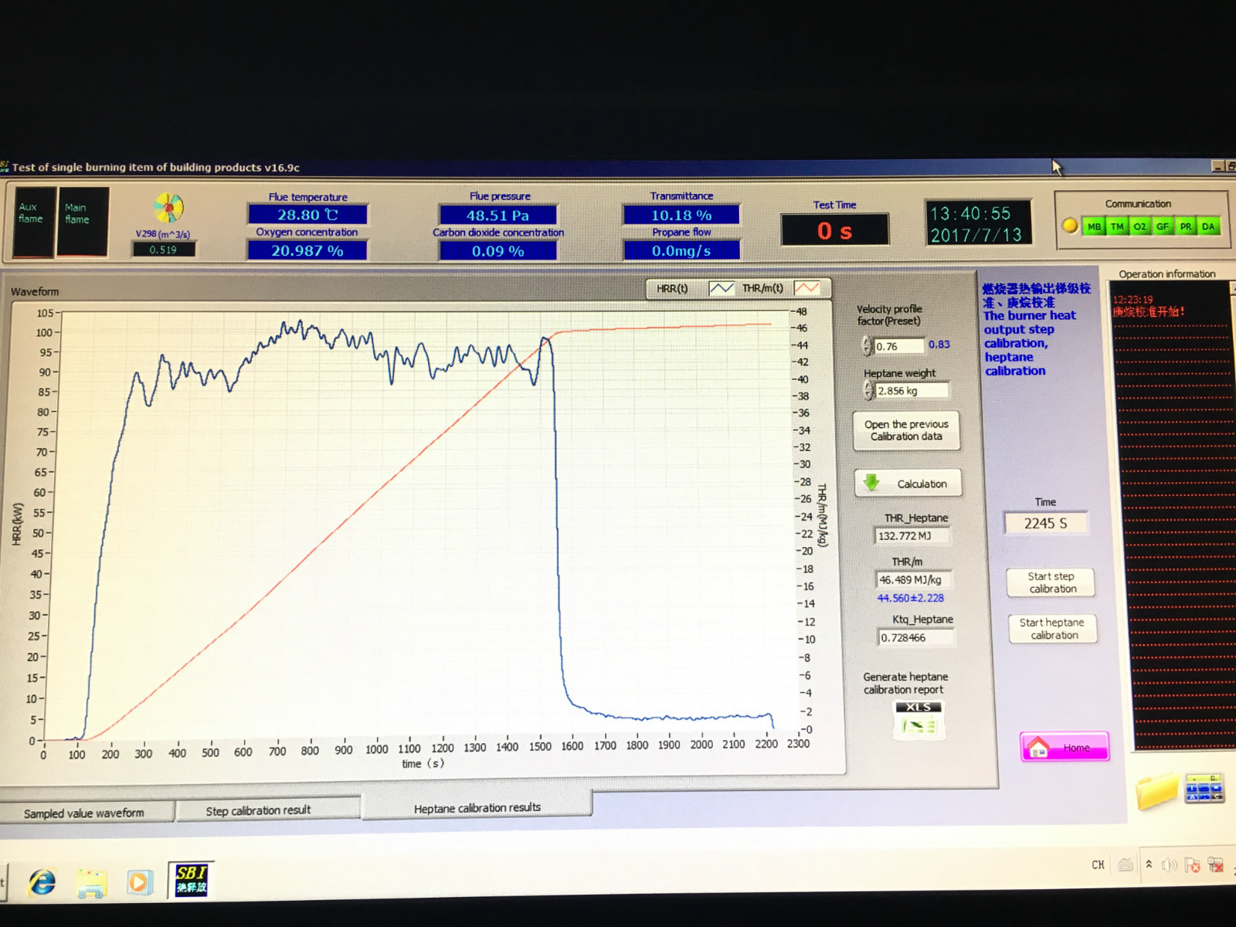This screenshot has width=1236, height=927.
Task: Click the spinning fan icon above V298
Action: (168, 208)
